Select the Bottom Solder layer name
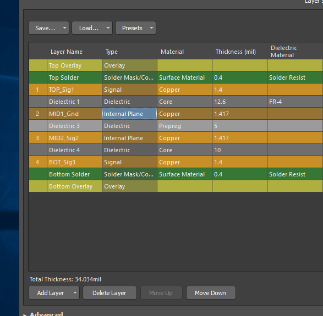 point(74,174)
